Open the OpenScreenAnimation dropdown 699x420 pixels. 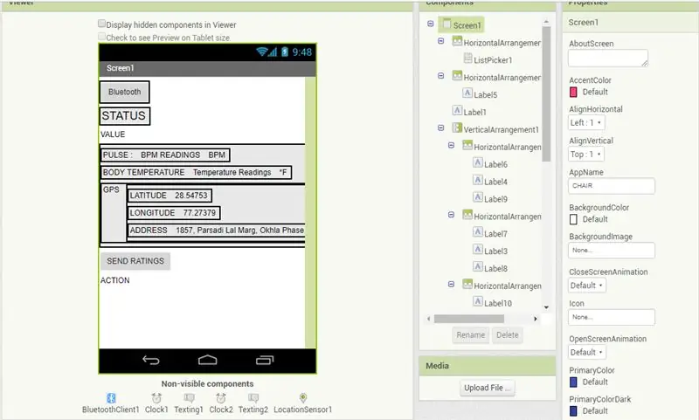[587, 352]
